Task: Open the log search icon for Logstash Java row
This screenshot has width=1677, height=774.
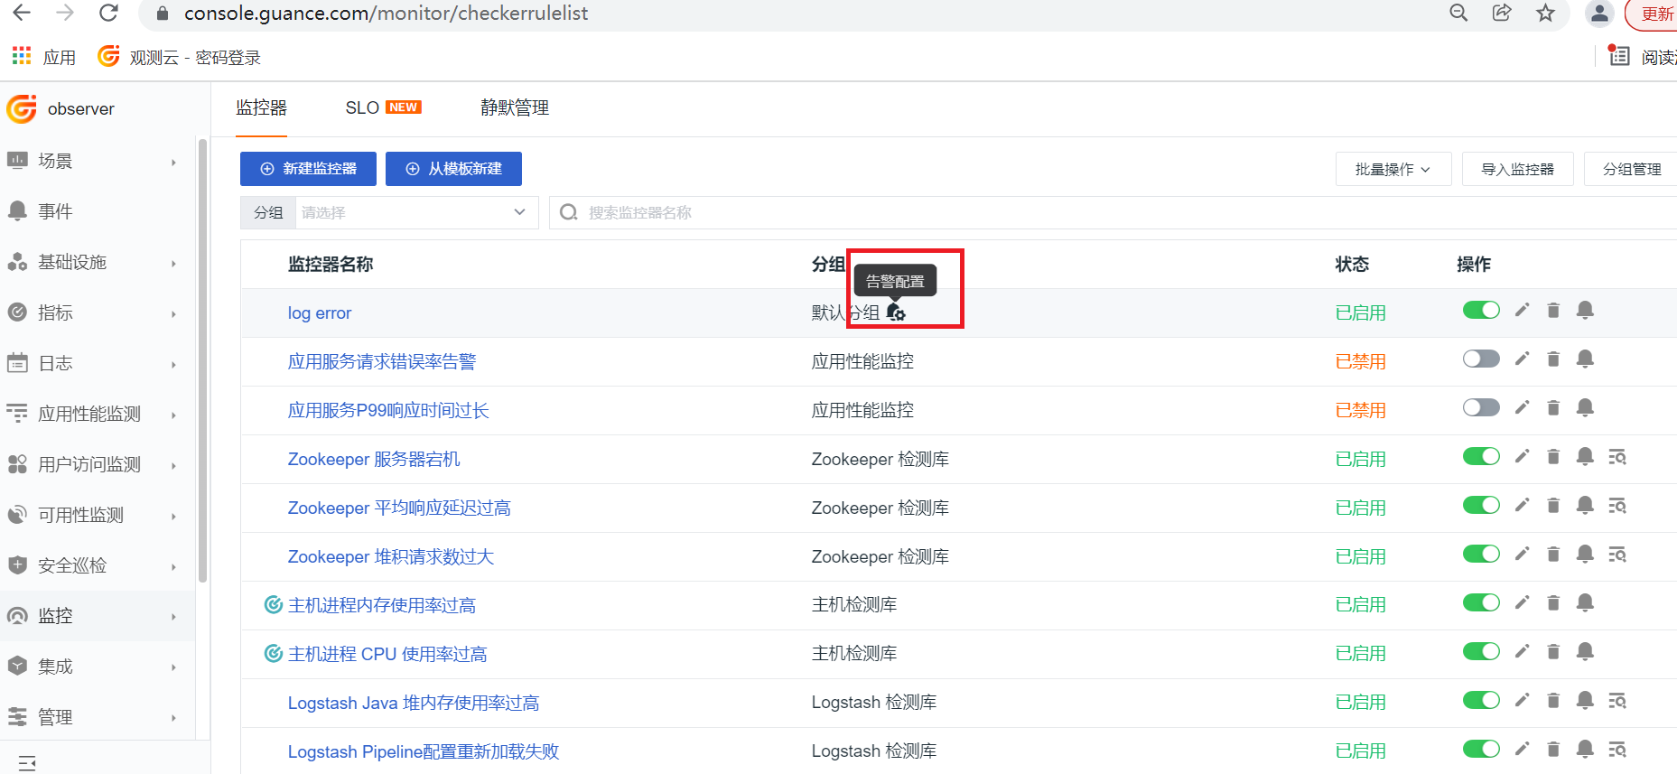Action: [x=1617, y=701]
